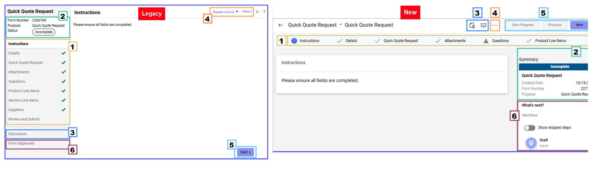Open Form Approvals in the Legacy sidebar
Screen dimensions: 591x177
point(37,143)
